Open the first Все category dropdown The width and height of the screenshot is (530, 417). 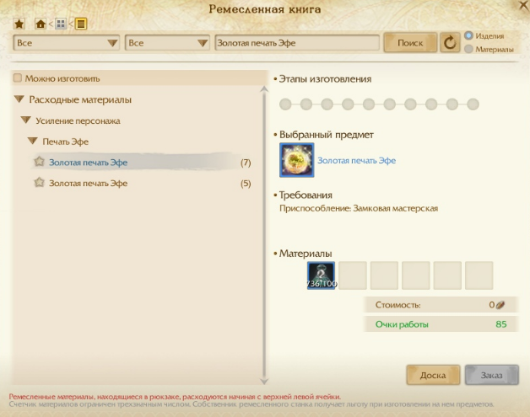click(x=66, y=43)
